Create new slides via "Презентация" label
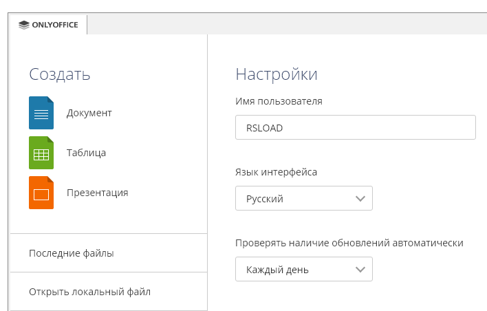This screenshot has height=311, width=487. click(x=97, y=193)
